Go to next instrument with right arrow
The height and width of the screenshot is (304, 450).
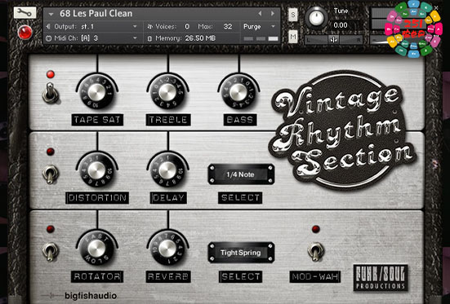tap(273, 14)
